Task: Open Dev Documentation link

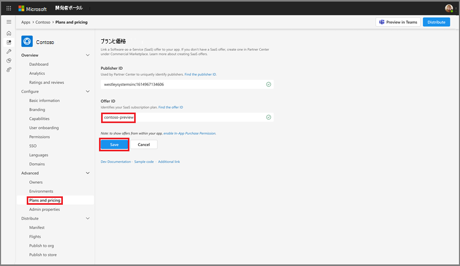Action: [x=116, y=162]
